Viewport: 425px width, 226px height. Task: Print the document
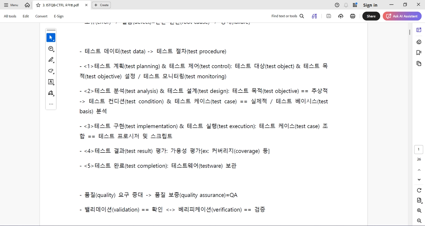pyautogui.click(x=353, y=16)
